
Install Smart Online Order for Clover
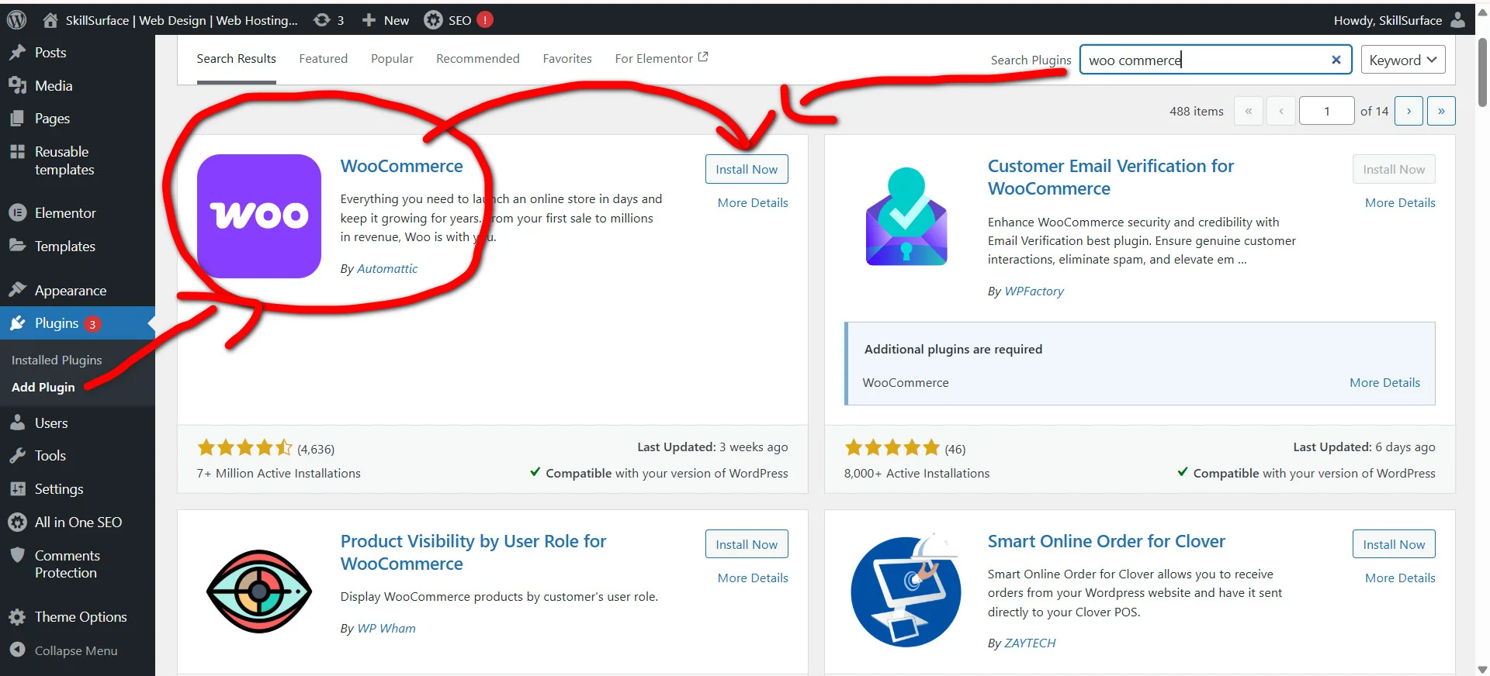[1394, 544]
